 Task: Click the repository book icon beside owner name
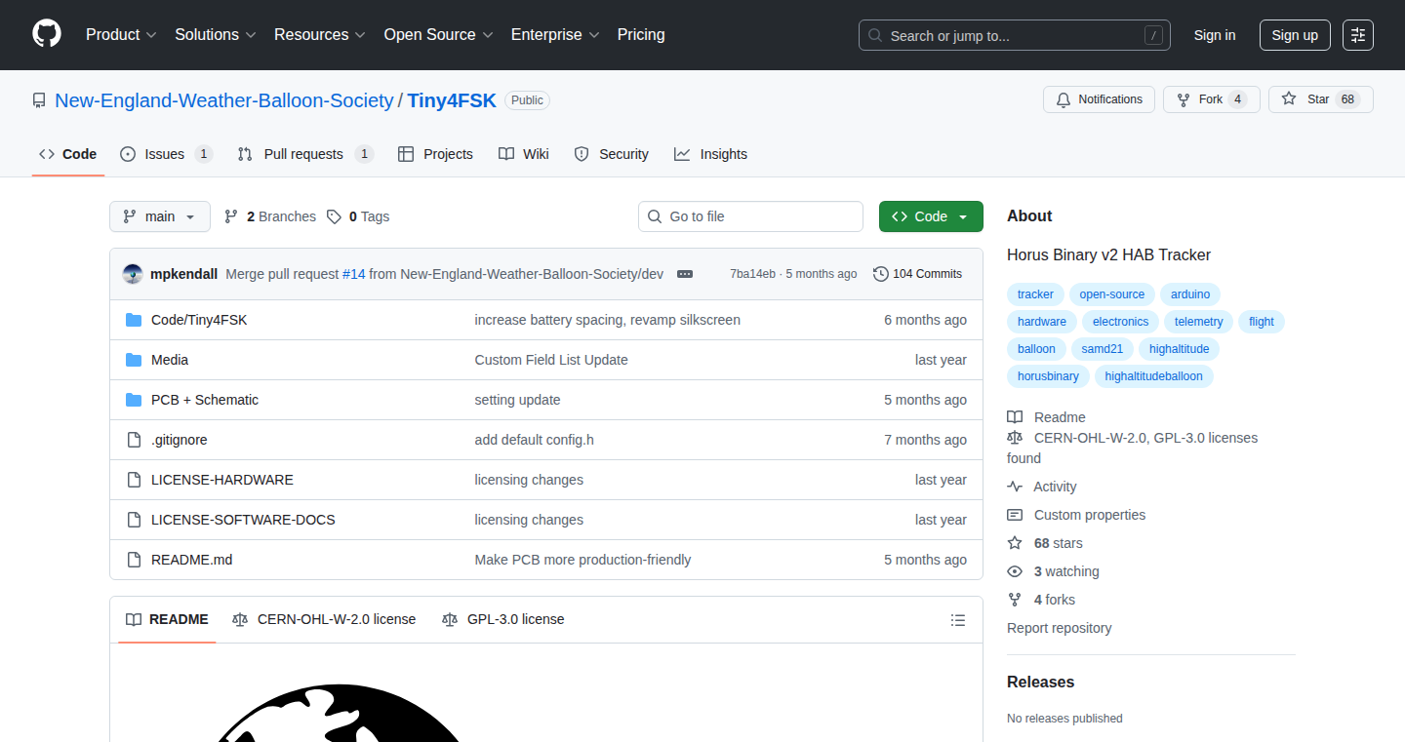tap(39, 100)
